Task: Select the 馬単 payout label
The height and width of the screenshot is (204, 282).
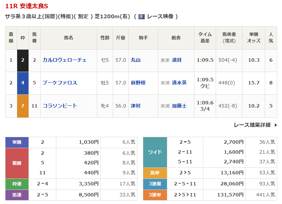Action: point(155,173)
